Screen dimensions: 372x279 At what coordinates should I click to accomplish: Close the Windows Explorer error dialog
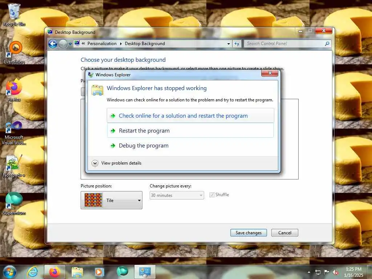pyautogui.click(x=270, y=73)
